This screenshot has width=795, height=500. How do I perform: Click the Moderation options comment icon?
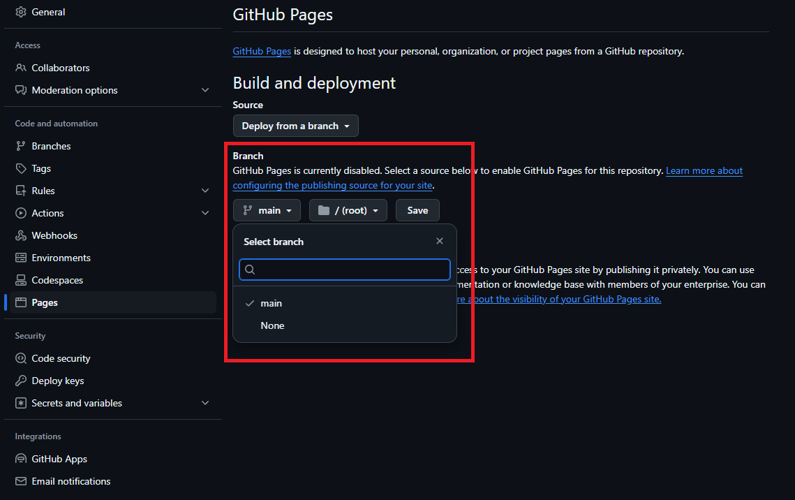[x=21, y=90]
